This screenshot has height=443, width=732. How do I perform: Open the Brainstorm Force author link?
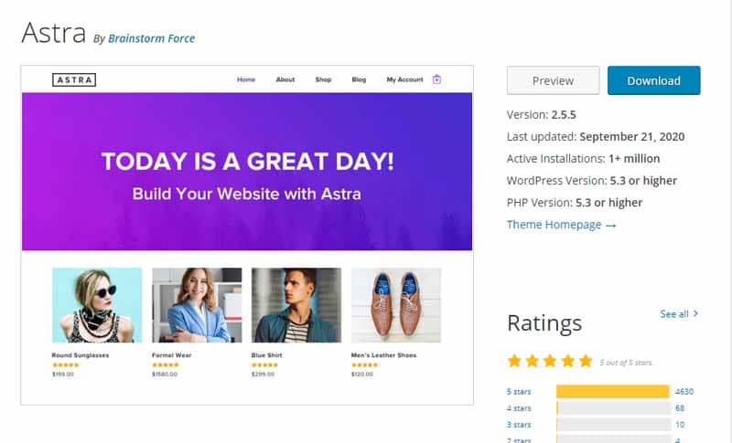152,38
